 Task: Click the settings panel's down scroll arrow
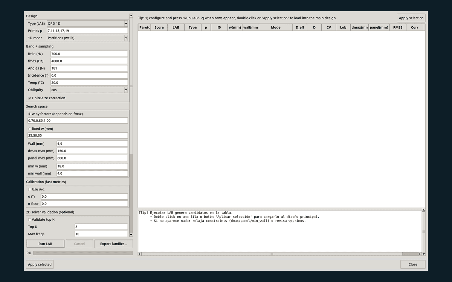click(x=131, y=235)
